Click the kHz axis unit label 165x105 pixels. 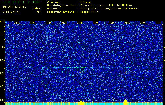click(x=2, y=21)
